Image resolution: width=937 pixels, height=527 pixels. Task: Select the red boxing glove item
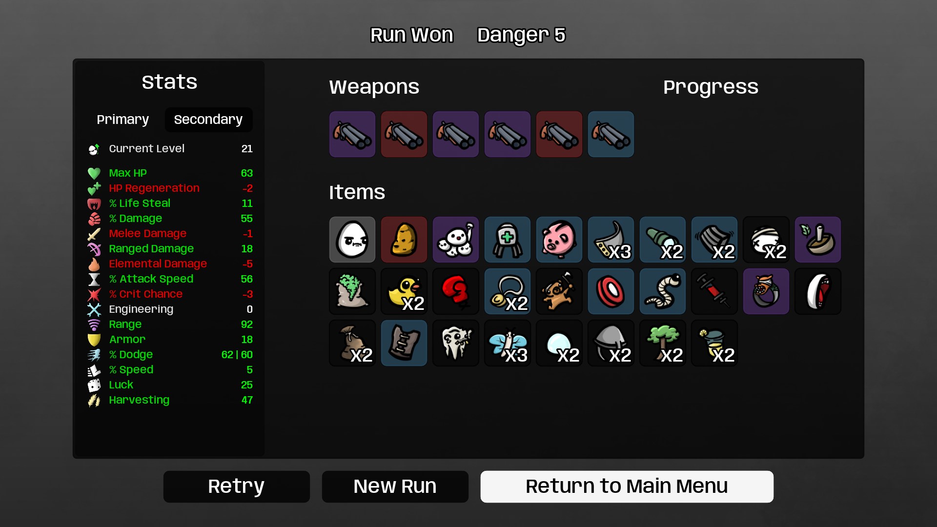(455, 291)
